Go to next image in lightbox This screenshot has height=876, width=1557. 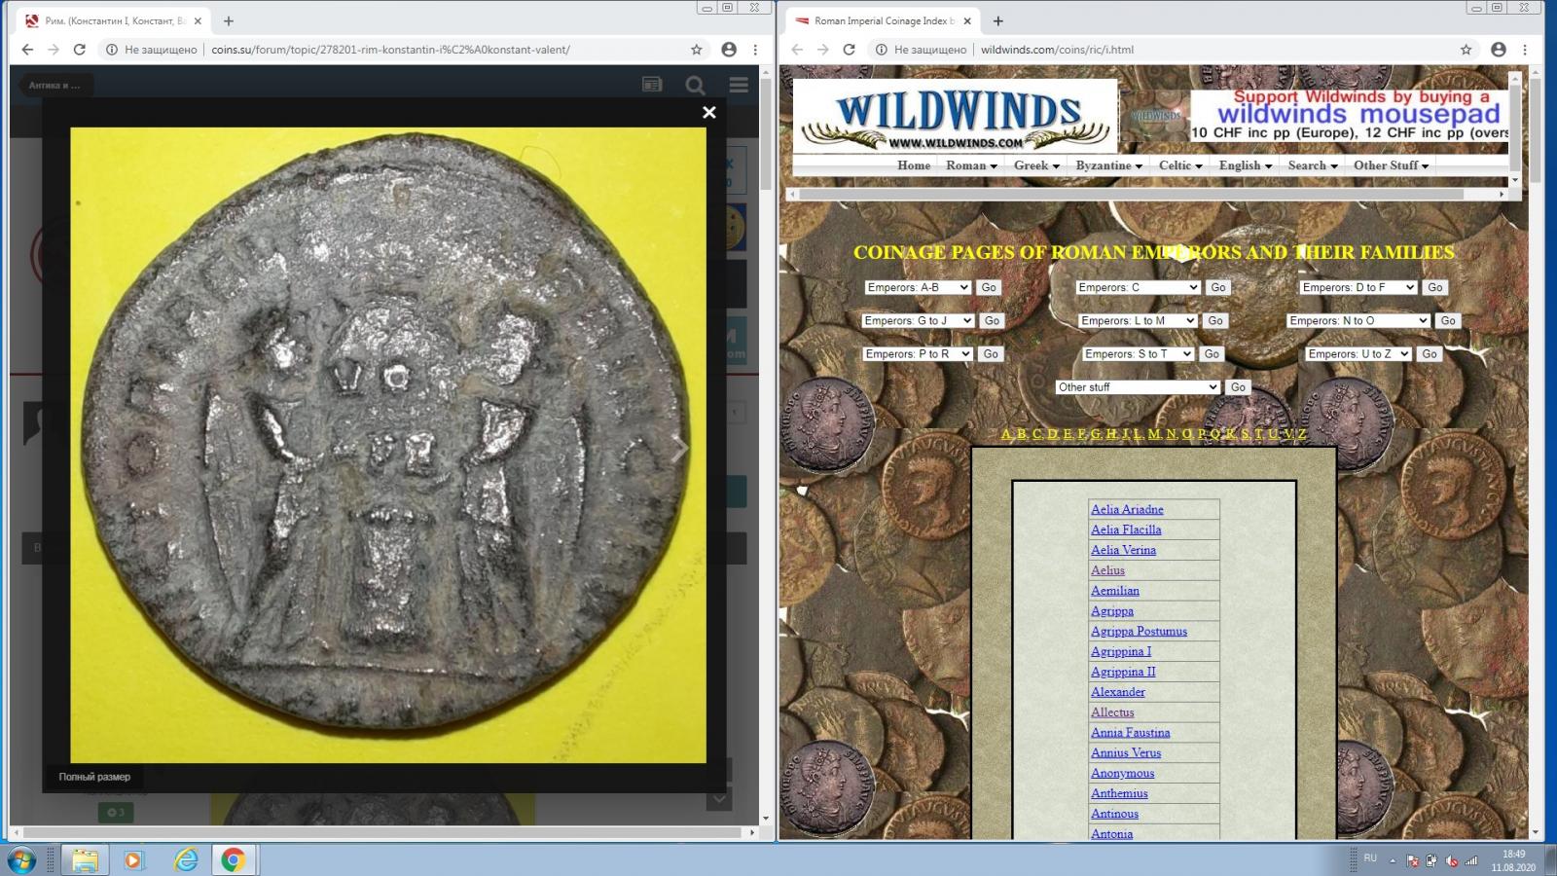click(680, 448)
